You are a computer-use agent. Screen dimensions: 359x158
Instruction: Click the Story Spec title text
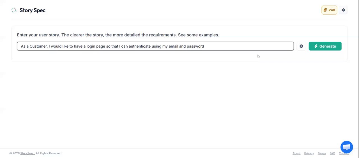33,10
